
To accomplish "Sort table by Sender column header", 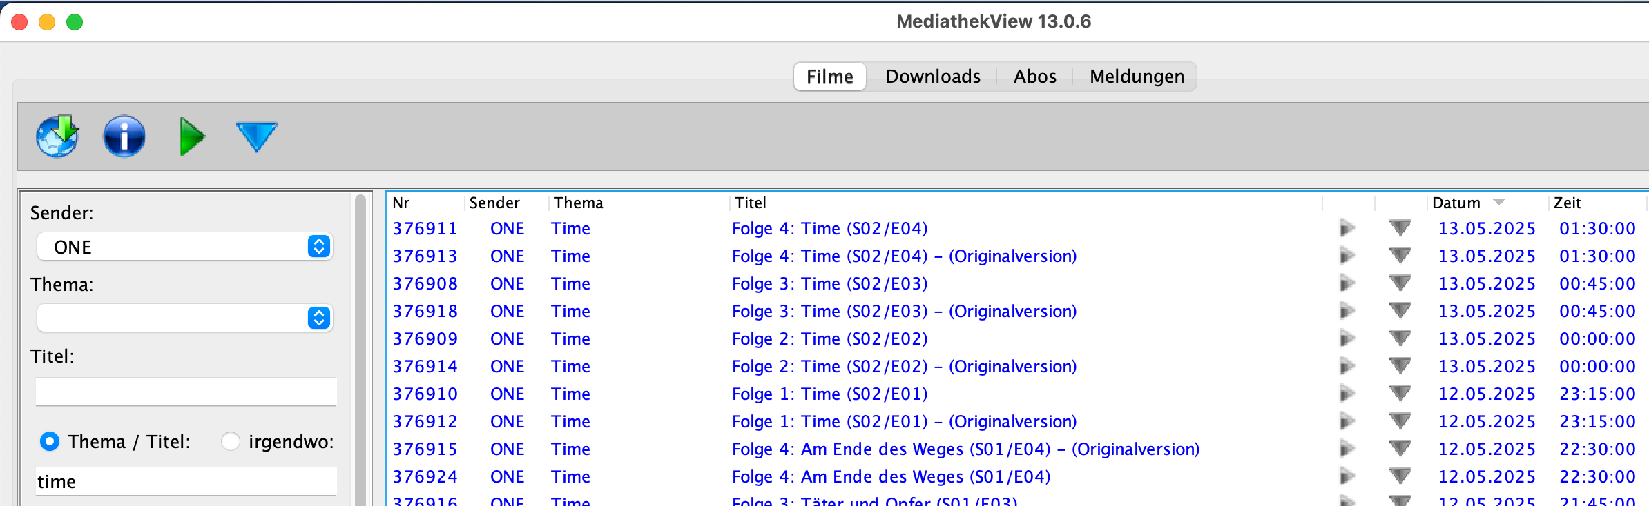I will [494, 203].
